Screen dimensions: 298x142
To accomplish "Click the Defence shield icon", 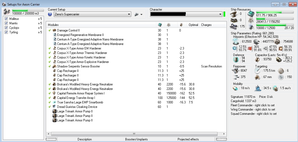I will coord(236,59).
